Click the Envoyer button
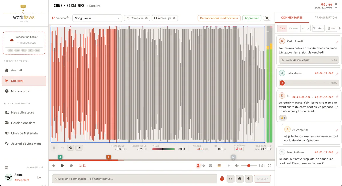Viewport: 342px width, 186px height. coord(262,179)
